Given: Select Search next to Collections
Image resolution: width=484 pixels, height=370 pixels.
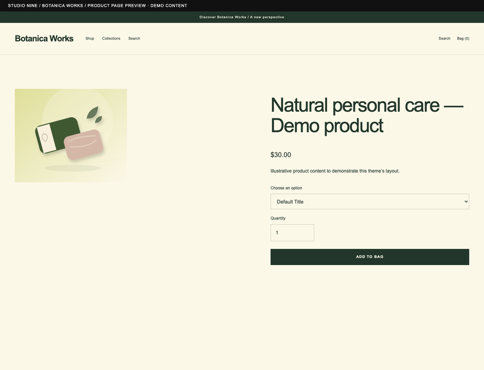Looking at the screenshot, I should coord(134,38).
